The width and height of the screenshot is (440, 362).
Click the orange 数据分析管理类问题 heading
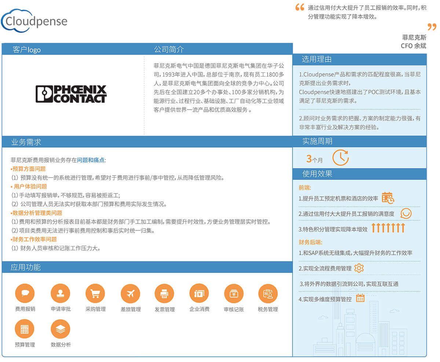click(x=36, y=213)
